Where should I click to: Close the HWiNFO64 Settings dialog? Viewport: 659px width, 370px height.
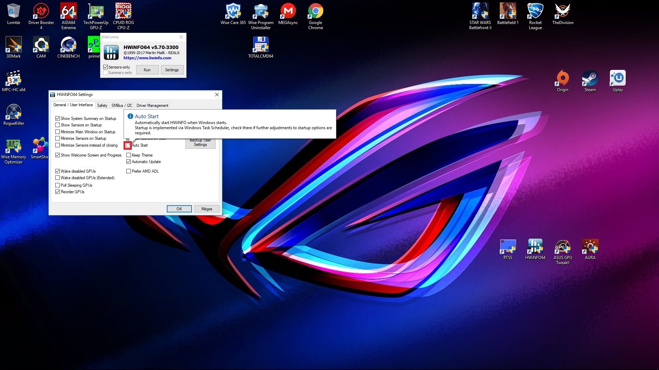pyautogui.click(x=217, y=95)
